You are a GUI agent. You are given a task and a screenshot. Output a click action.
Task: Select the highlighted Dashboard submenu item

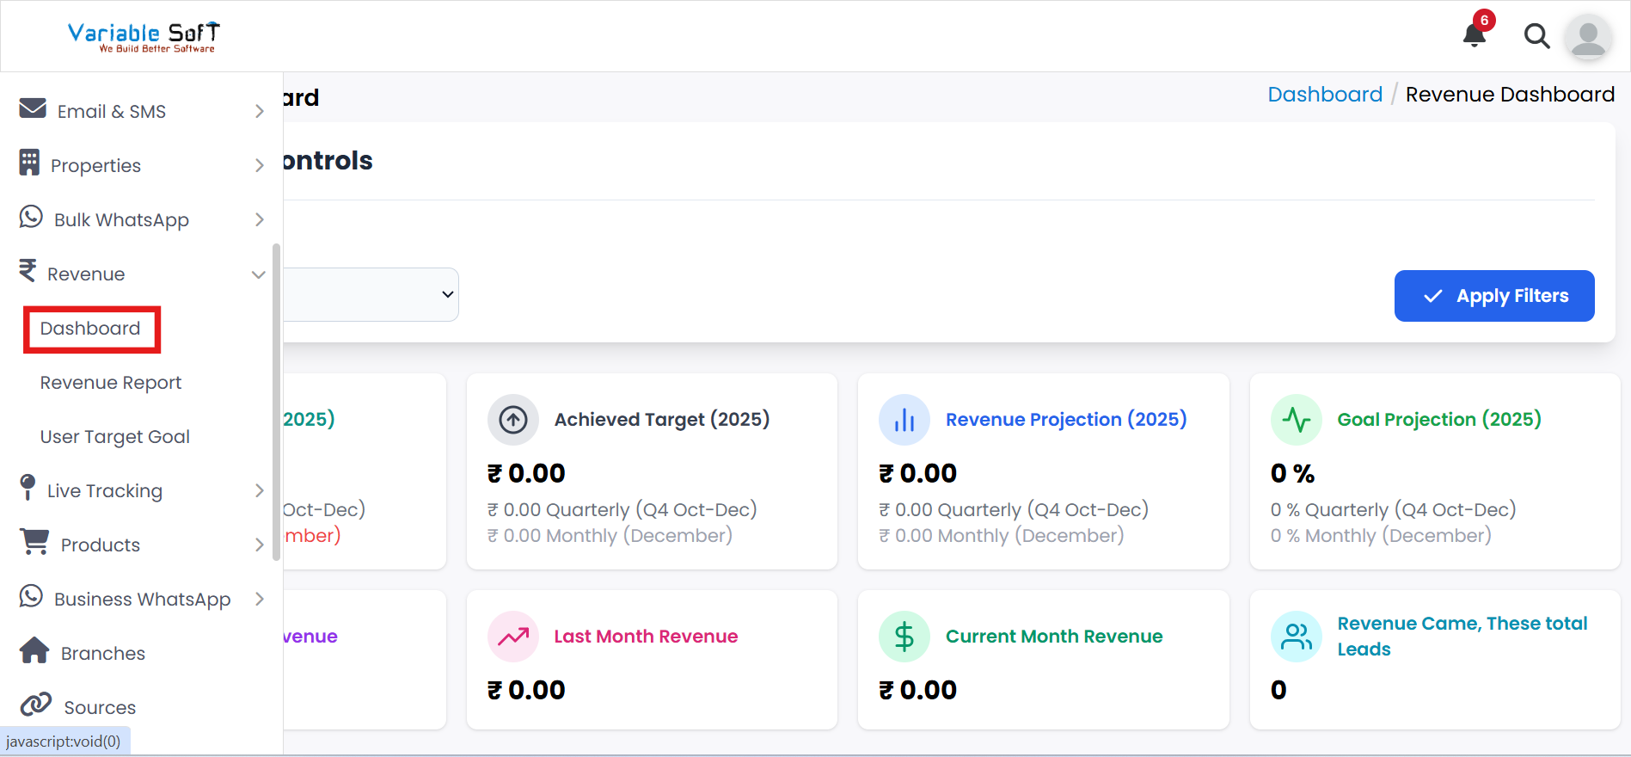coord(90,329)
